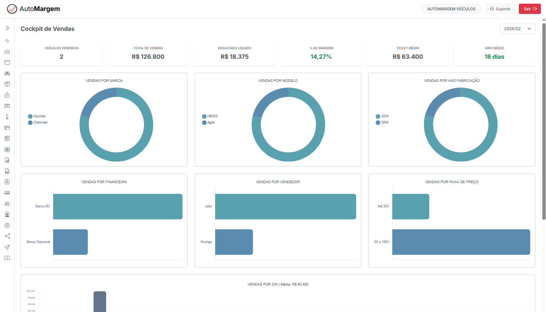Open the settings gear icon in sidebar
546x312 pixels.
click(x=7, y=225)
